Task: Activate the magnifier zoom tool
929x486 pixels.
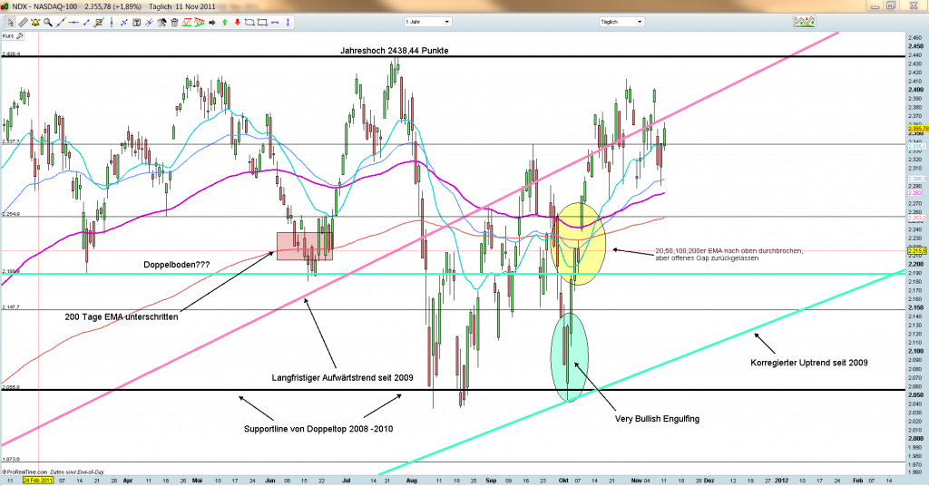Action: pyautogui.click(x=47, y=23)
